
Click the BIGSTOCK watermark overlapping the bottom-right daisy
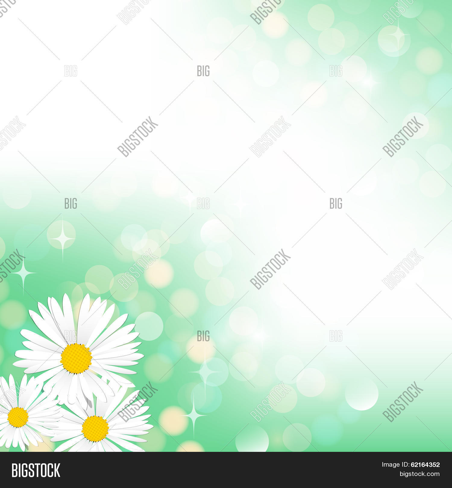(x=138, y=402)
